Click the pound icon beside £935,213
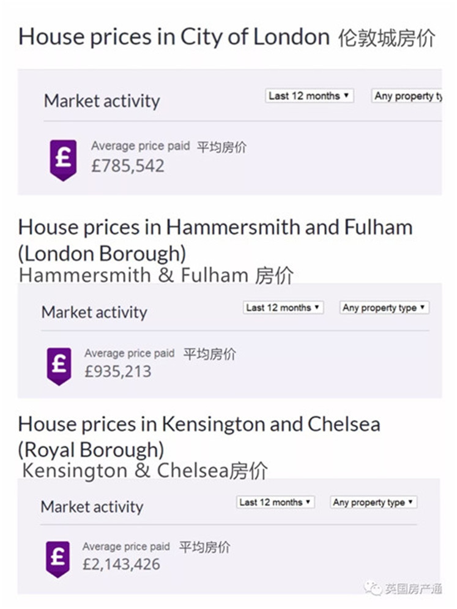This screenshot has height=609, width=457. click(x=59, y=365)
